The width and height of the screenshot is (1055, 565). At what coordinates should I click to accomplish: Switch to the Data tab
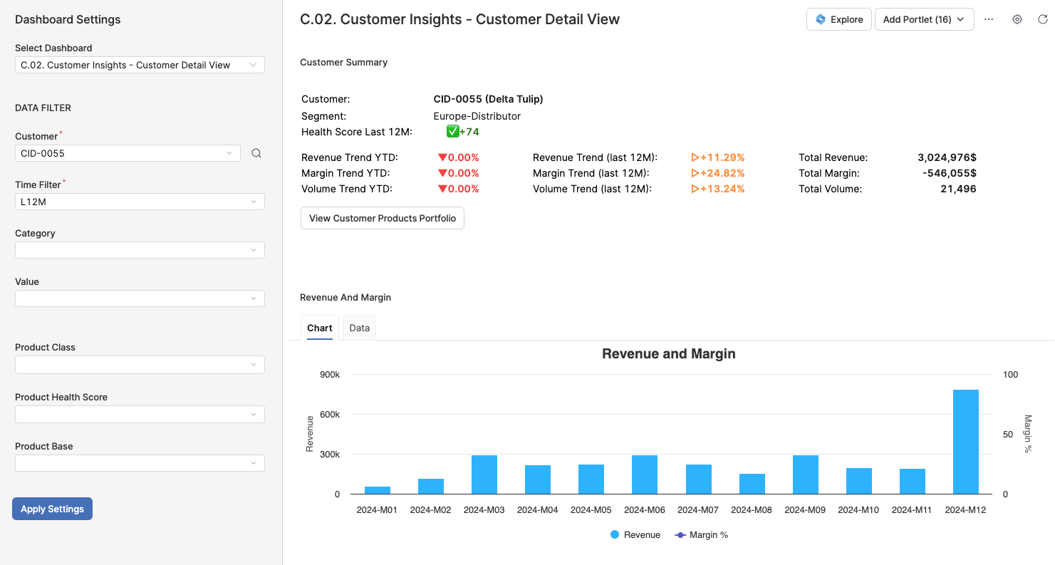[359, 327]
